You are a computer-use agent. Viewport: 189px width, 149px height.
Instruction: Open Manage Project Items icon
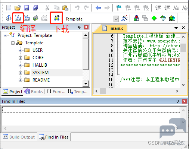click(x=136, y=18)
